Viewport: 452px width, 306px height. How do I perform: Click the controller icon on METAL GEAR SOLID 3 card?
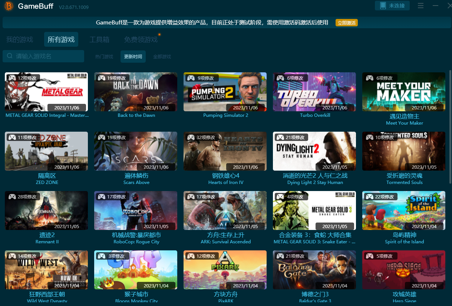click(280, 197)
